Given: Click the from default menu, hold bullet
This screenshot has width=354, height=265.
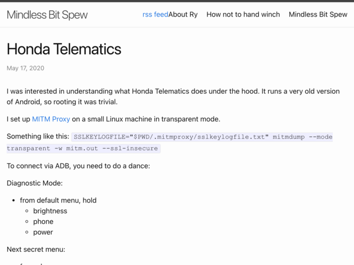Looking at the screenshot, I should [x=58, y=200].
